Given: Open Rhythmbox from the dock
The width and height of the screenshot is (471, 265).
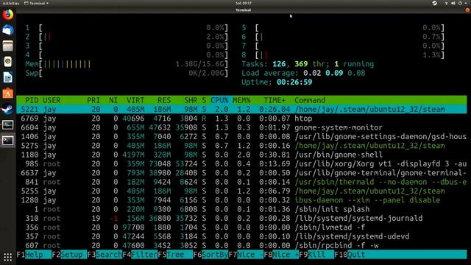Looking at the screenshot, I should (x=8, y=62).
